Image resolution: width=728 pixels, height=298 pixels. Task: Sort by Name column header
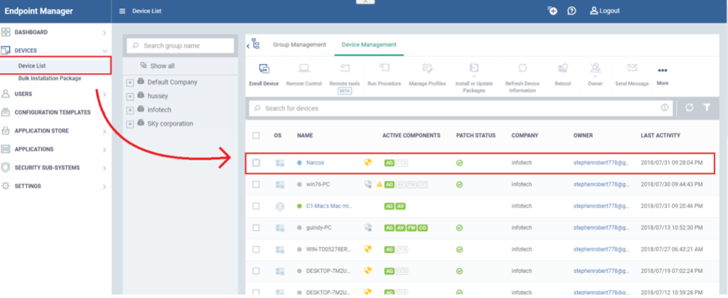point(305,136)
